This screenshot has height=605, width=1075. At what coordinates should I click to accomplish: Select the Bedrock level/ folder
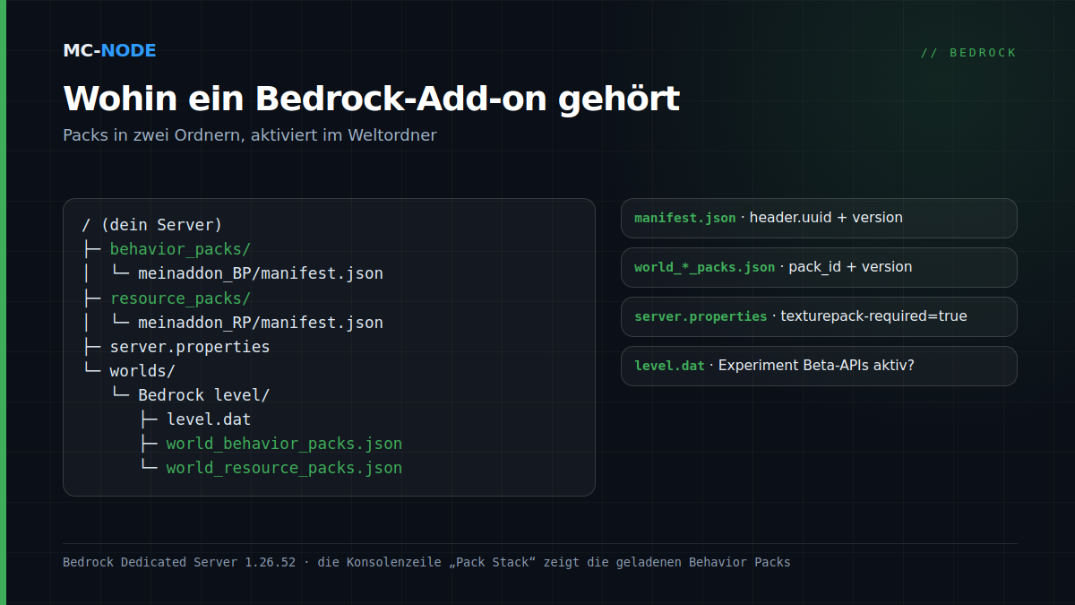(203, 394)
